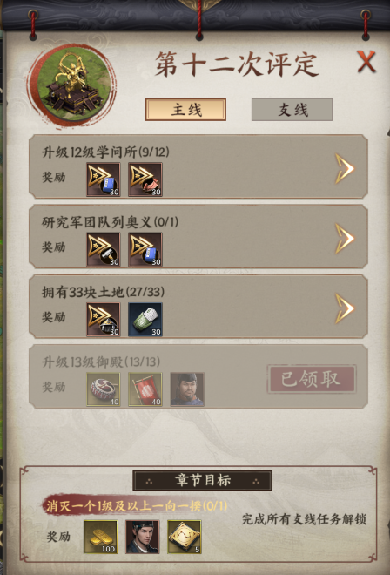
Task: Open the 章节目标 header banner
Action: 202,481
